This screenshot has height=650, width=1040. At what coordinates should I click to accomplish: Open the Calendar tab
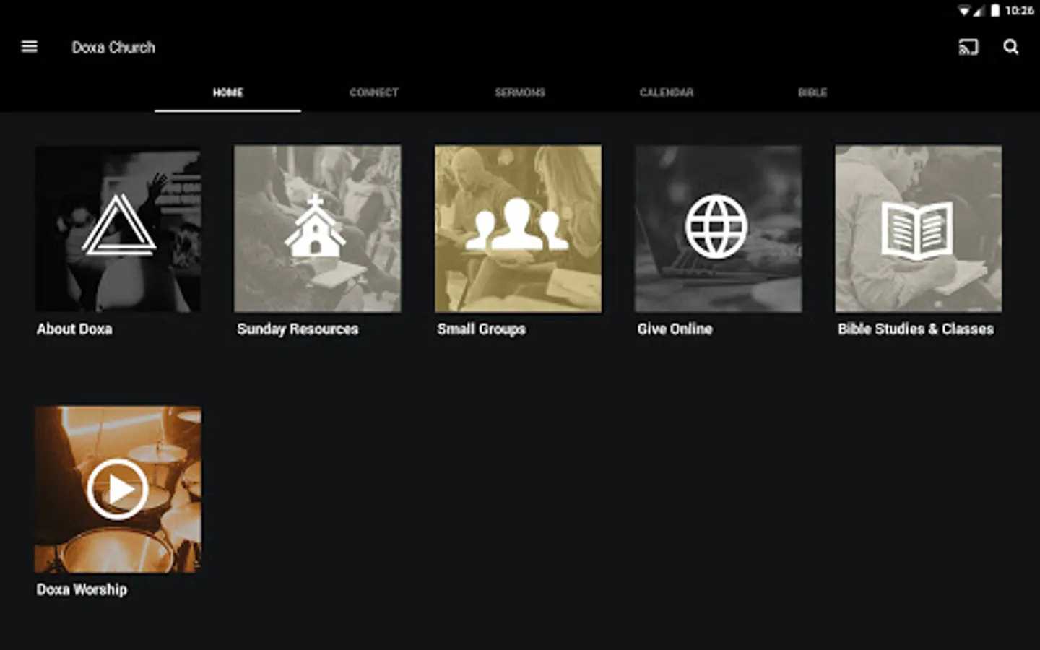pos(667,92)
